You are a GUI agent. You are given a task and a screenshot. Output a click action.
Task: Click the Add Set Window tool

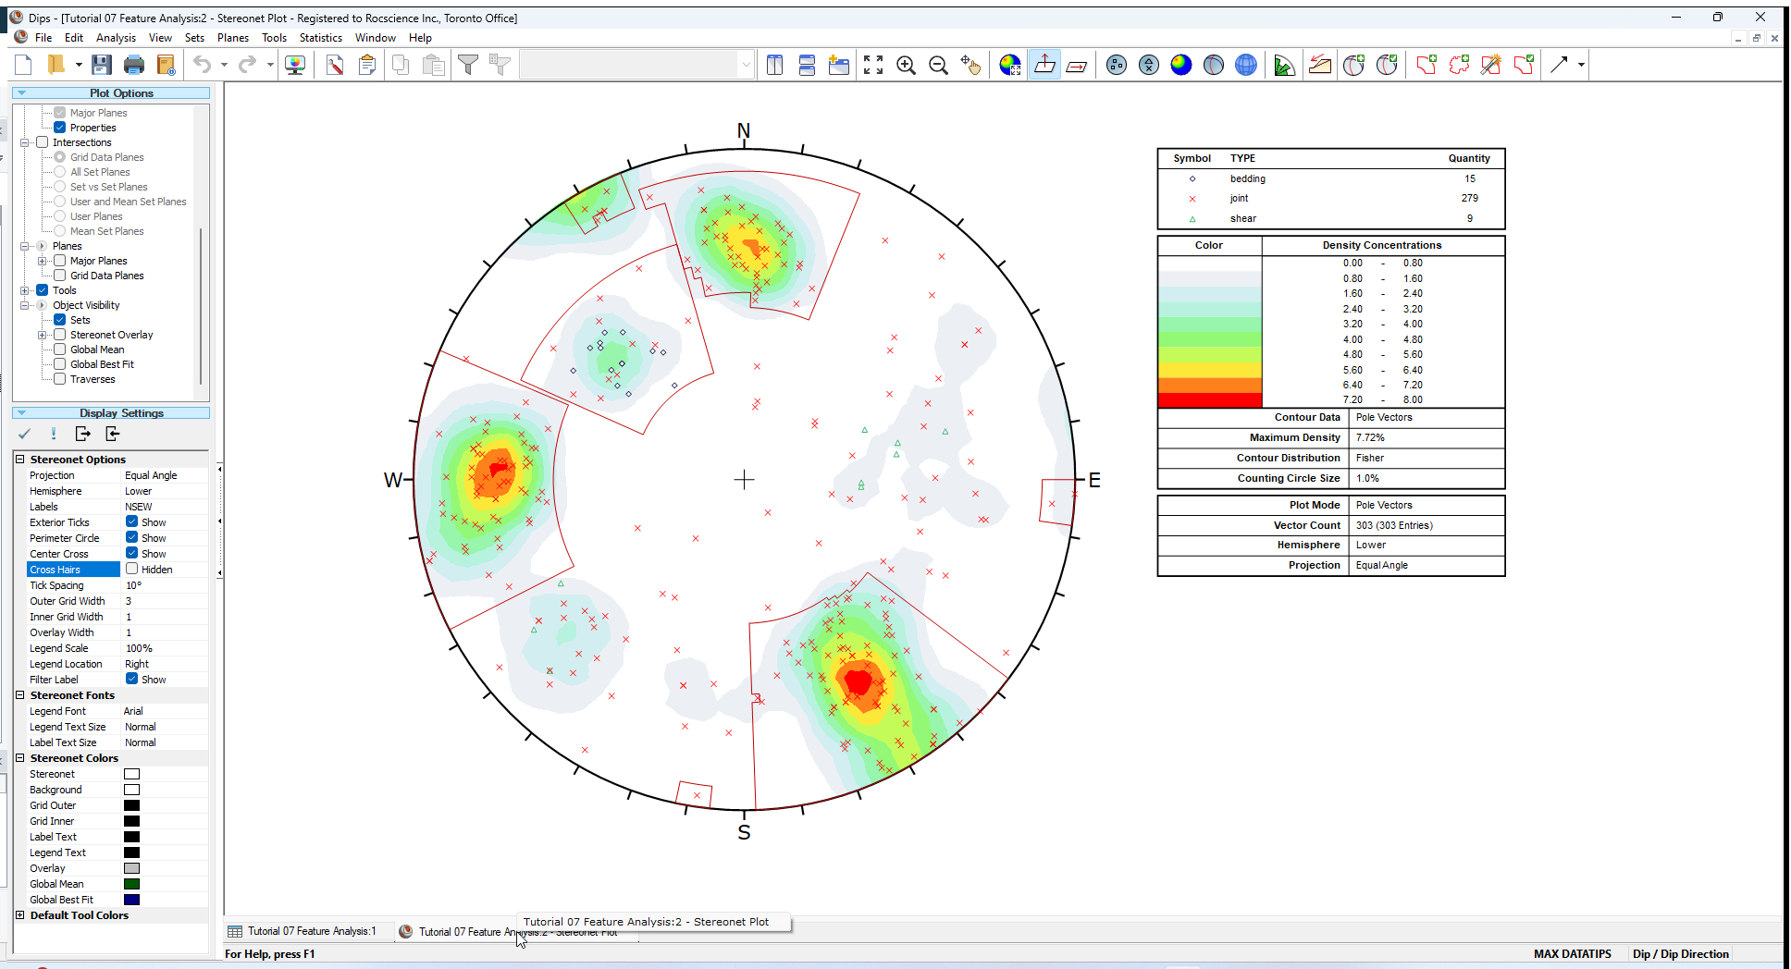tap(1426, 65)
